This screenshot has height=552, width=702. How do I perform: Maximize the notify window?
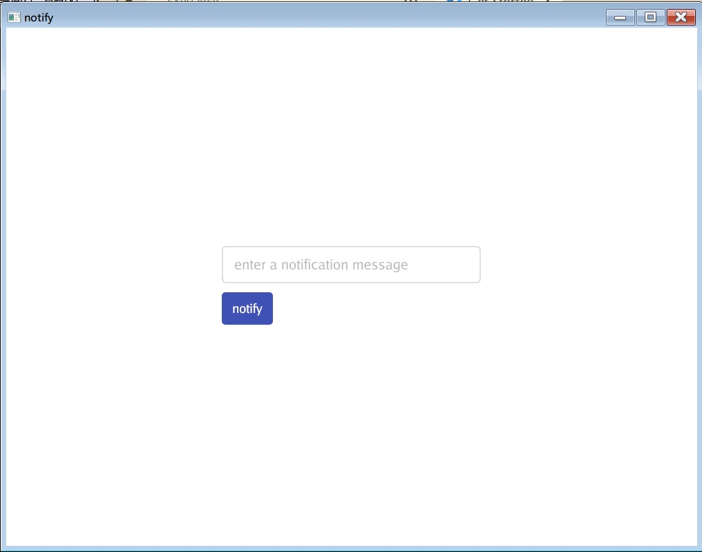650,17
